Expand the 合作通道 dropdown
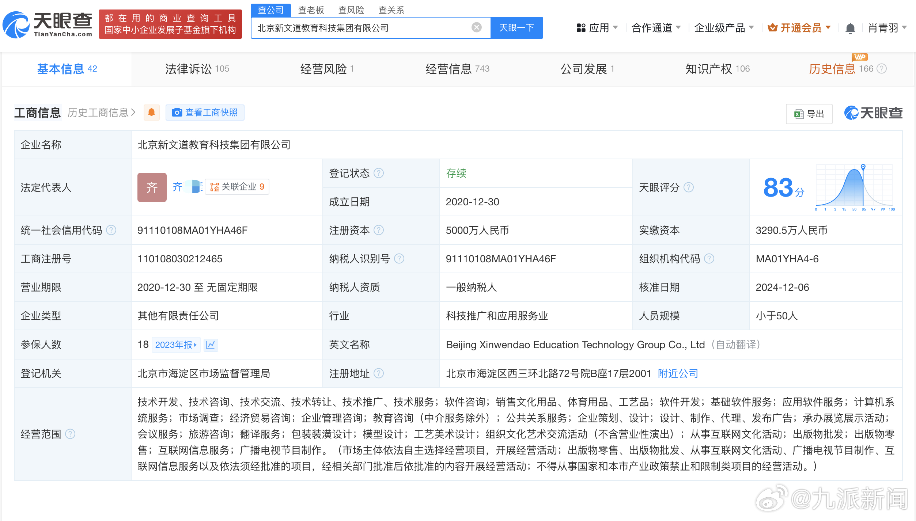The height and width of the screenshot is (521, 916). coord(656,28)
